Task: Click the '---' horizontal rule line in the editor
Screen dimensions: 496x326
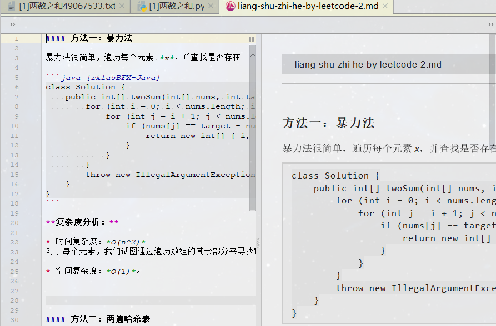Action: click(x=53, y=300)
